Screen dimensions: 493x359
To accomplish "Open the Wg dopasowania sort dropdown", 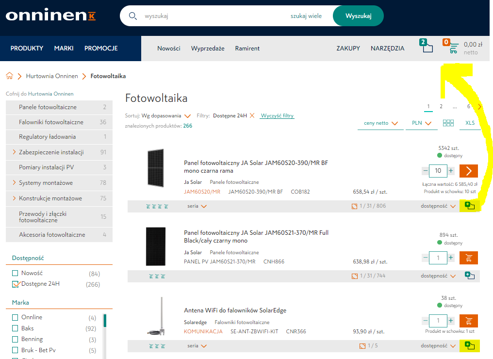I will tap(166, 115).
